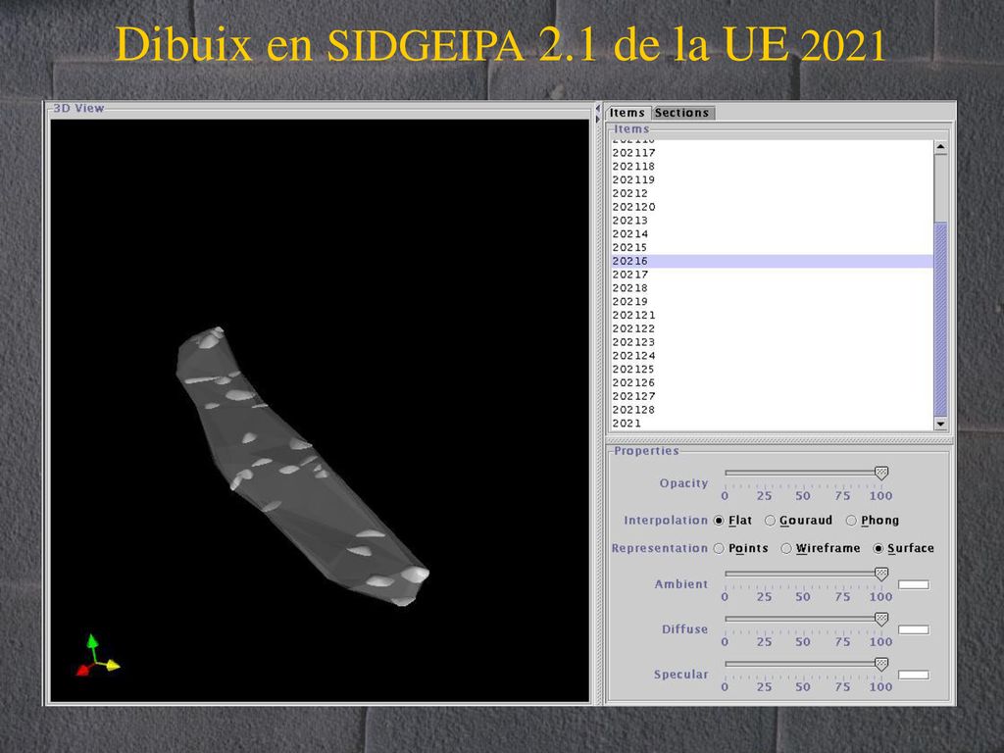
Task: Click the Specular slider handle
Action: tap(881, 664)
